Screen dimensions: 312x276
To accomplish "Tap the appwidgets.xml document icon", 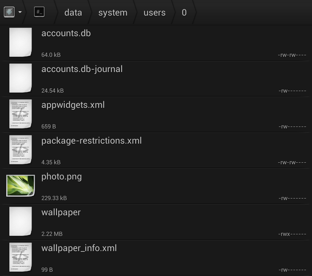I will pos(20,114).
